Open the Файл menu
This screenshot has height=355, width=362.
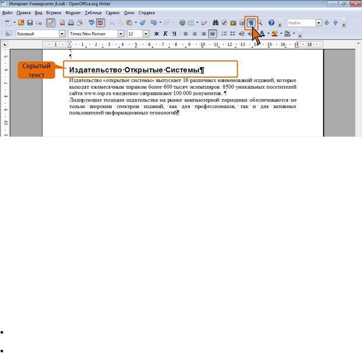point(7,13)
